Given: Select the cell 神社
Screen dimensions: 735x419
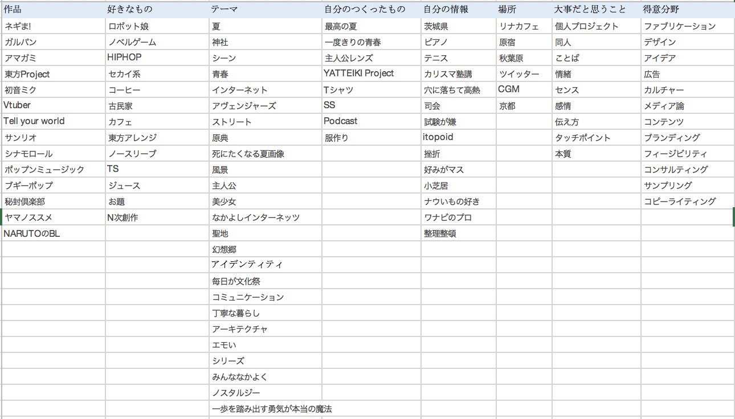Looking at the screenshot, I should (x=265, y=42).
